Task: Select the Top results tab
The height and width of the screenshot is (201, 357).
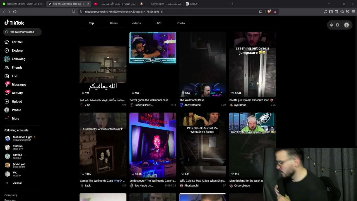Action: [91, 23]
